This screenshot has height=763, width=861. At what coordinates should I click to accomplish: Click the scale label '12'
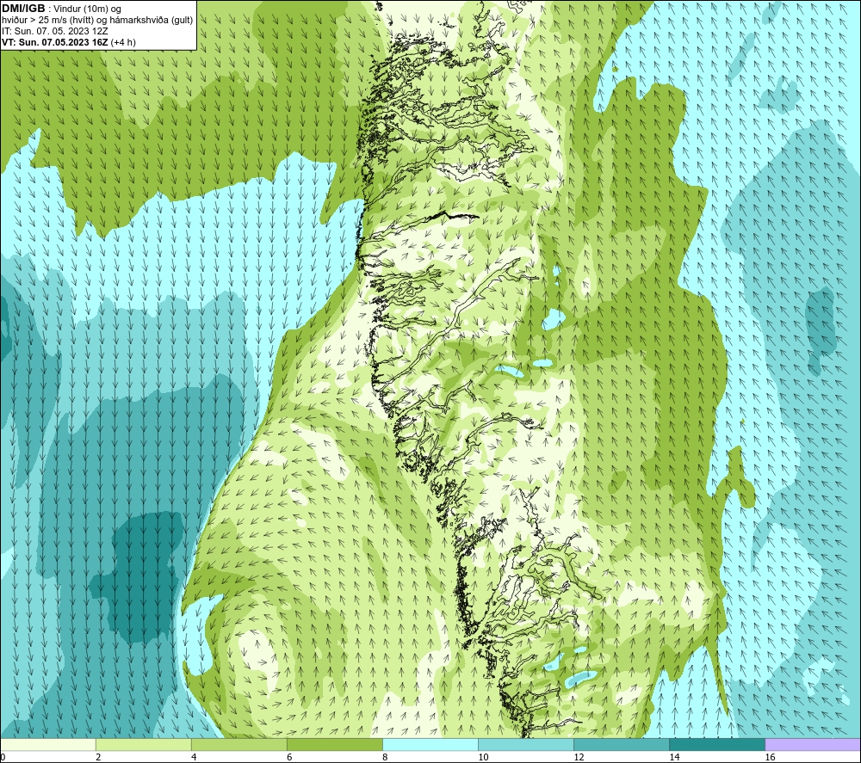(579, 758)
